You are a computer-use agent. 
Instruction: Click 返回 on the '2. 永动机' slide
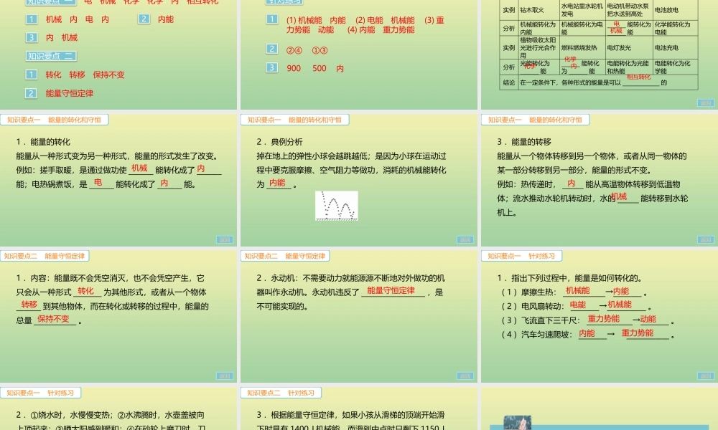coord(465,376)
